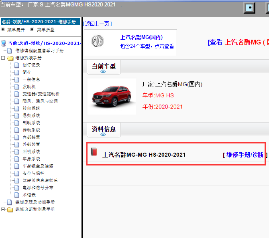Open 维修编程配置自学习手册 tree item text
269x238 pixels.
pyautogui.click(x=39, y=50)
